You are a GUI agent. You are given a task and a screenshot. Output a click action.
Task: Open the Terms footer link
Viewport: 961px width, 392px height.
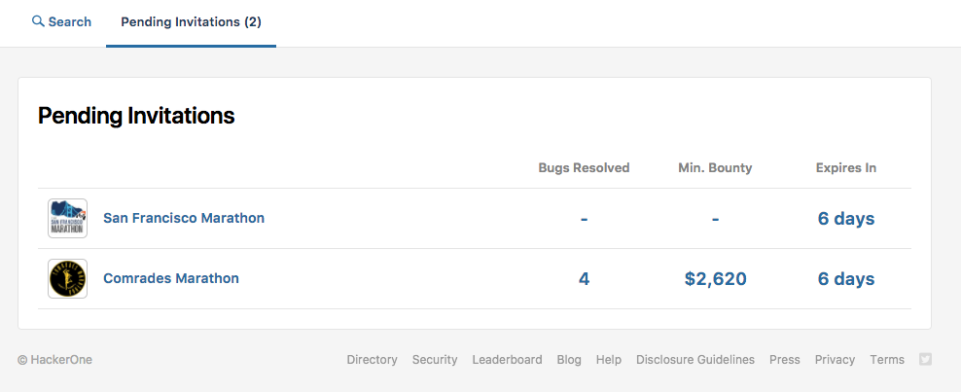click(x=887, y=360)
